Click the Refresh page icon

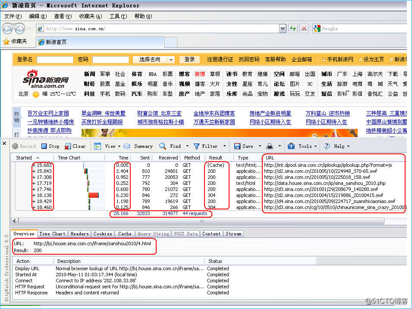point(292,28)
